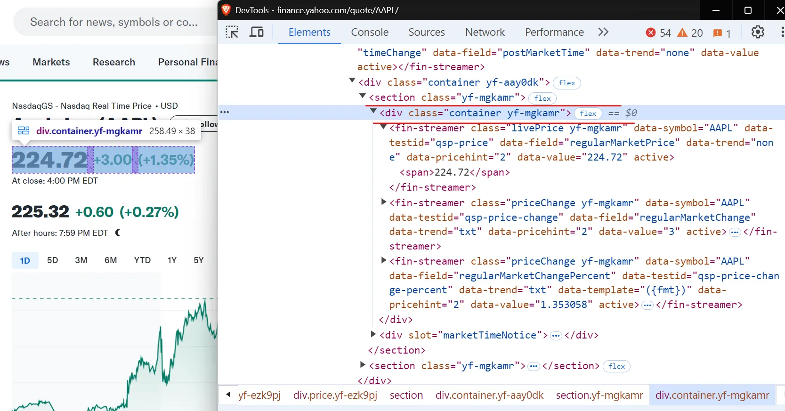Expand ellipsis in regularMarketChange fin-streamer
The height and width of the screenshot is (411, 785).
click(x=735, y=232)
